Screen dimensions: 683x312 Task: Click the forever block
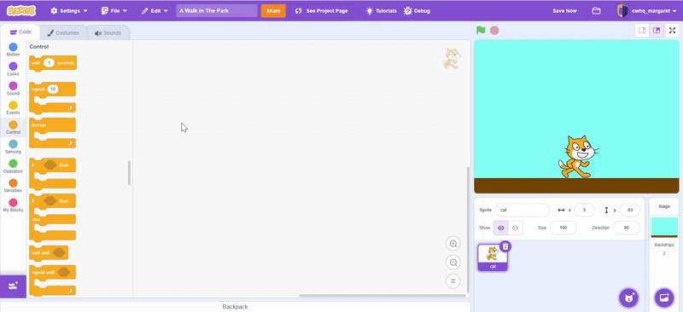(52, 133)
